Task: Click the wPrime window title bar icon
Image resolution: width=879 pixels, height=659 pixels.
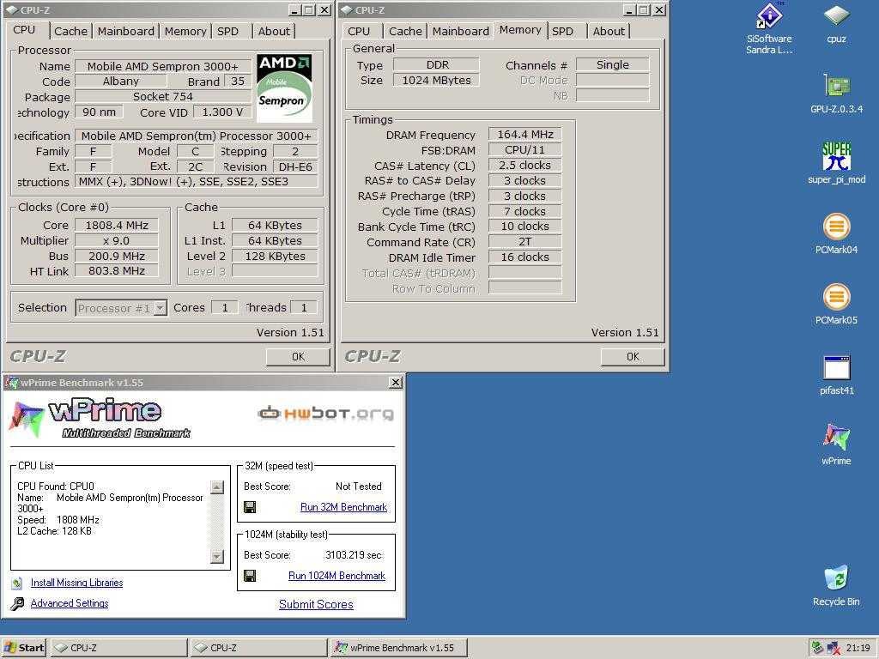Action: point(11,383)
